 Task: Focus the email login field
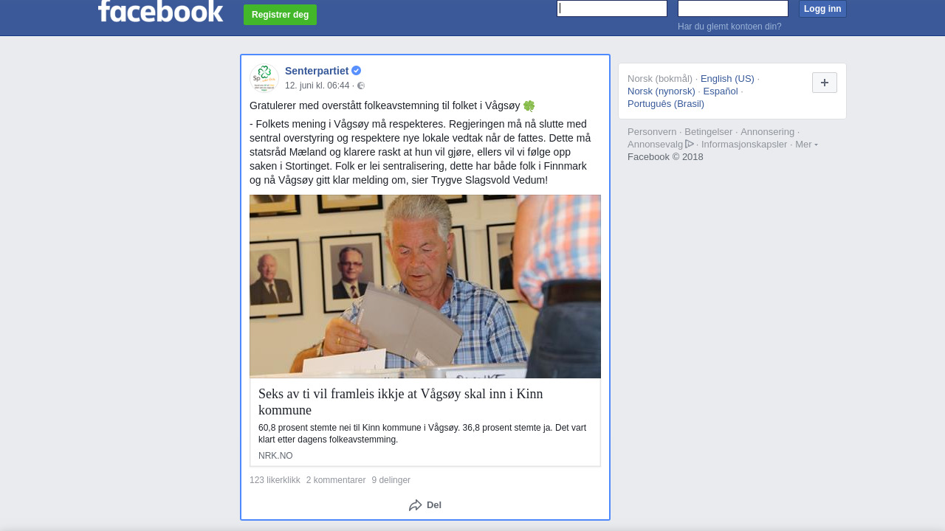(612, 8)
